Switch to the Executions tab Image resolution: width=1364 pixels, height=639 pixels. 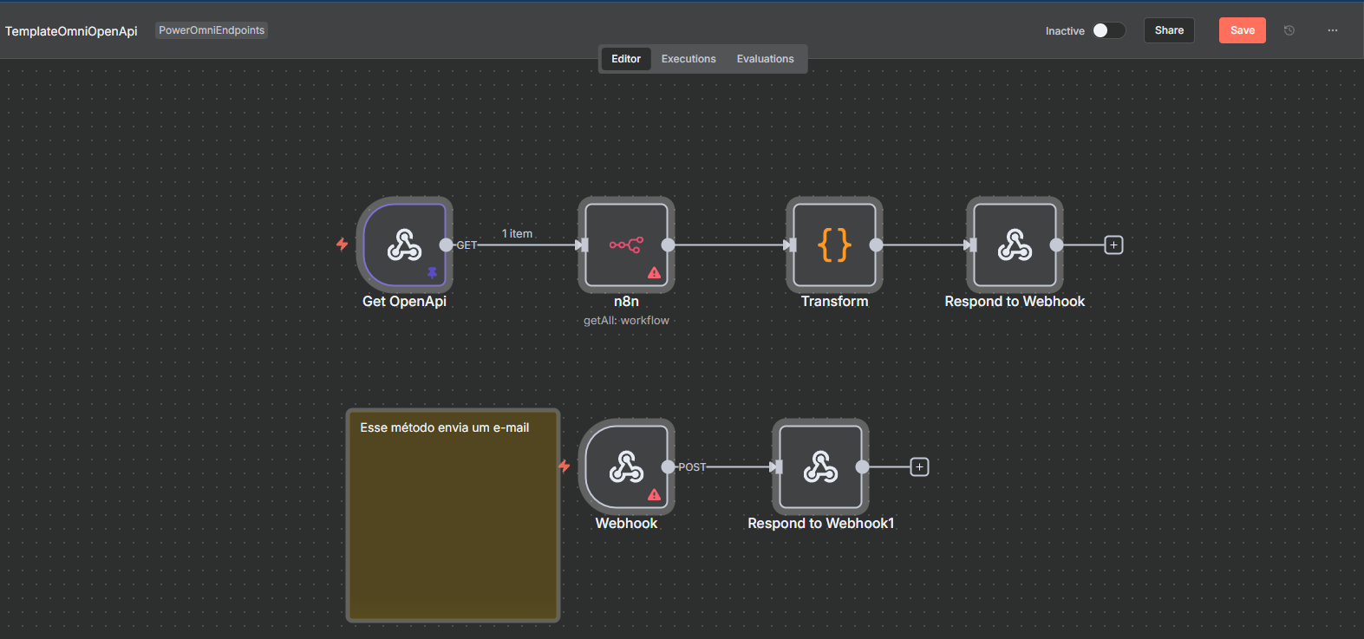[689, 59]
